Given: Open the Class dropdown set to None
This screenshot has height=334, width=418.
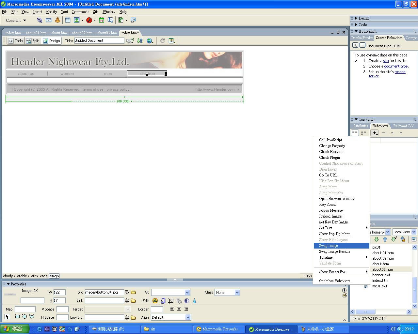Looking at the screenshot, I should 237,292.
